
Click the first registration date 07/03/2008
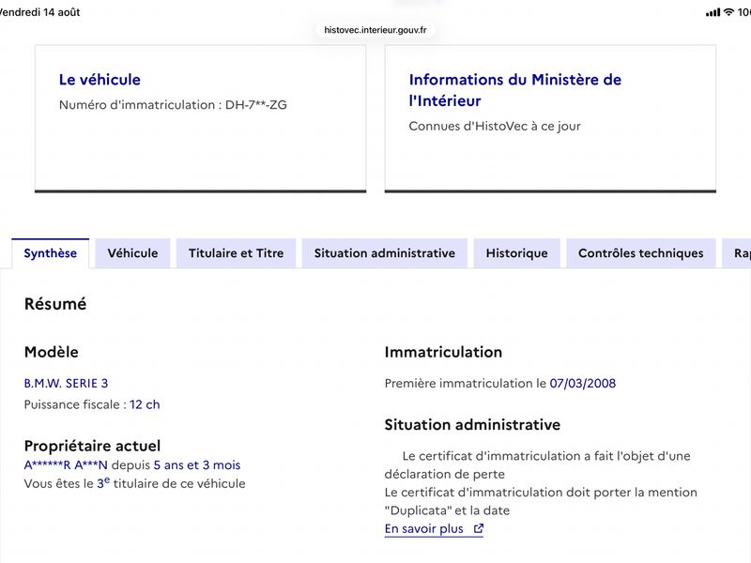tap(582, 384)
